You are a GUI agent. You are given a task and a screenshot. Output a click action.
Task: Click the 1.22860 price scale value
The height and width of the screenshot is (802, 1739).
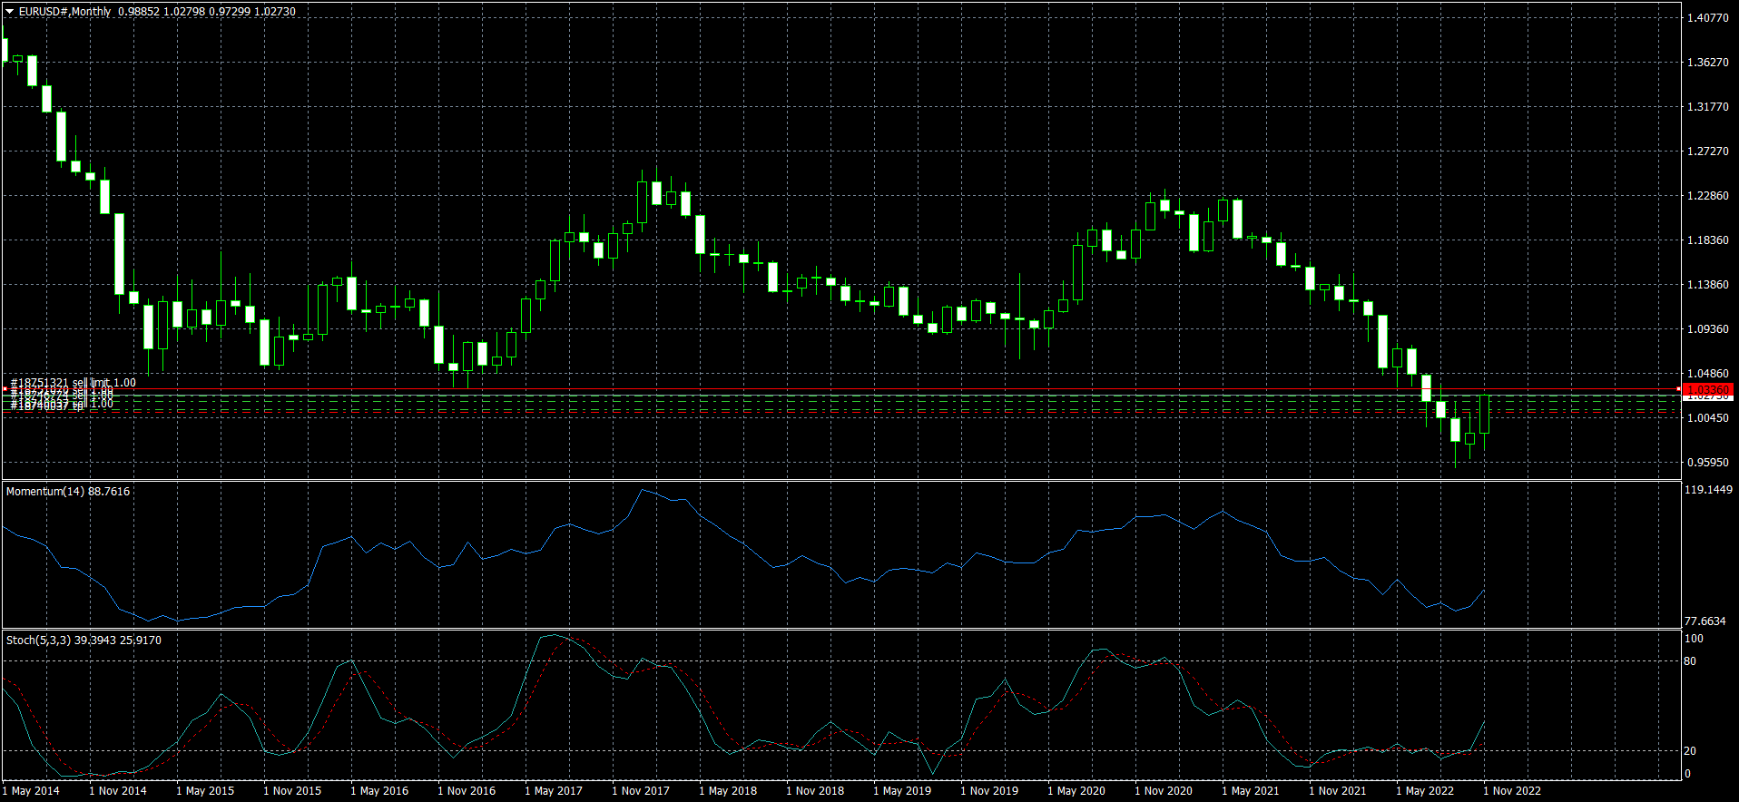(1707, 196)
